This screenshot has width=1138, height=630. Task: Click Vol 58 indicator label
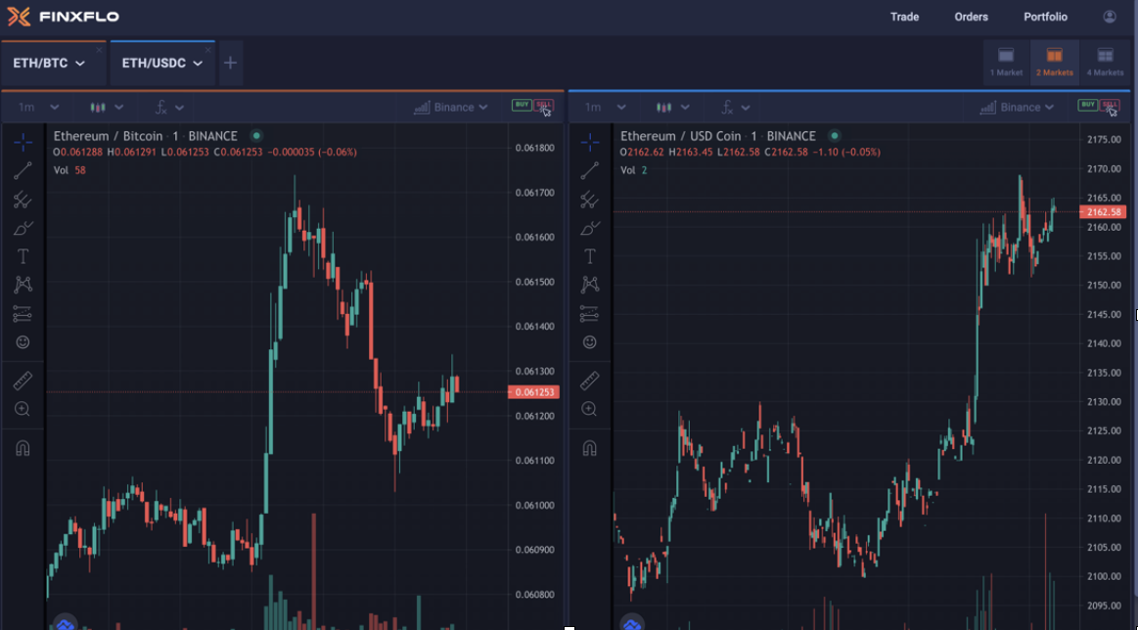click(x=69, y=170)
